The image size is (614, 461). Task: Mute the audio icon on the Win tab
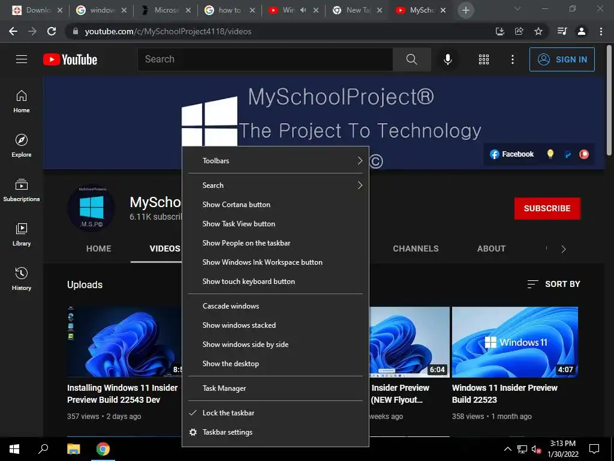303,10
